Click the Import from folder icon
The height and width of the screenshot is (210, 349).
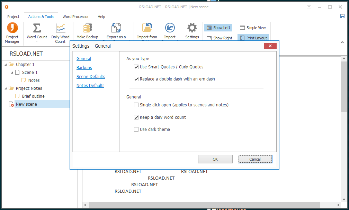click(x=147, y=28)
